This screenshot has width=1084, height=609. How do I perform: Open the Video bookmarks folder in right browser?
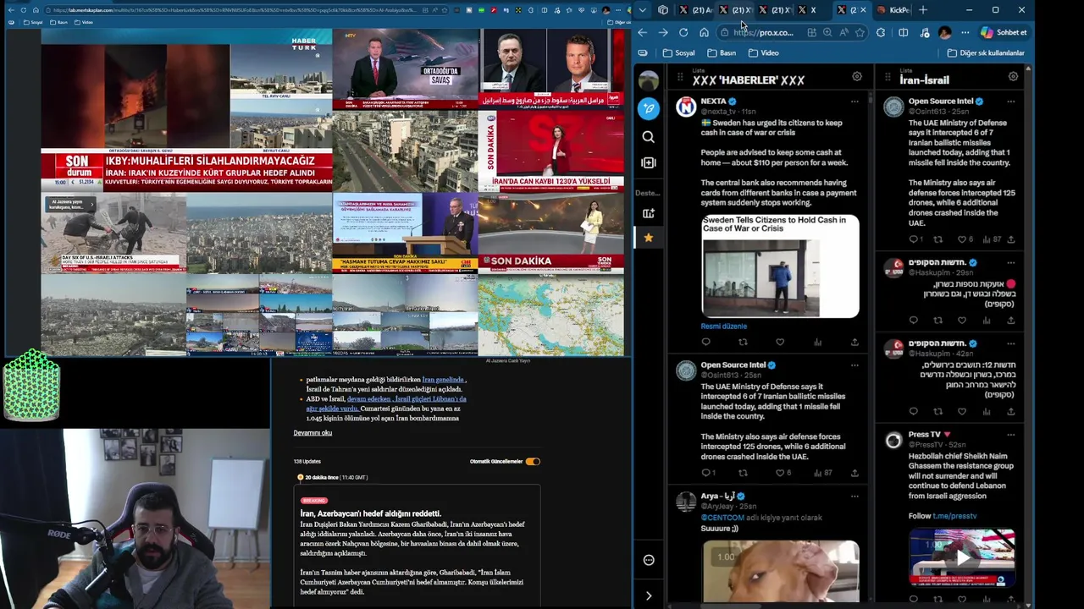(764, 52)
